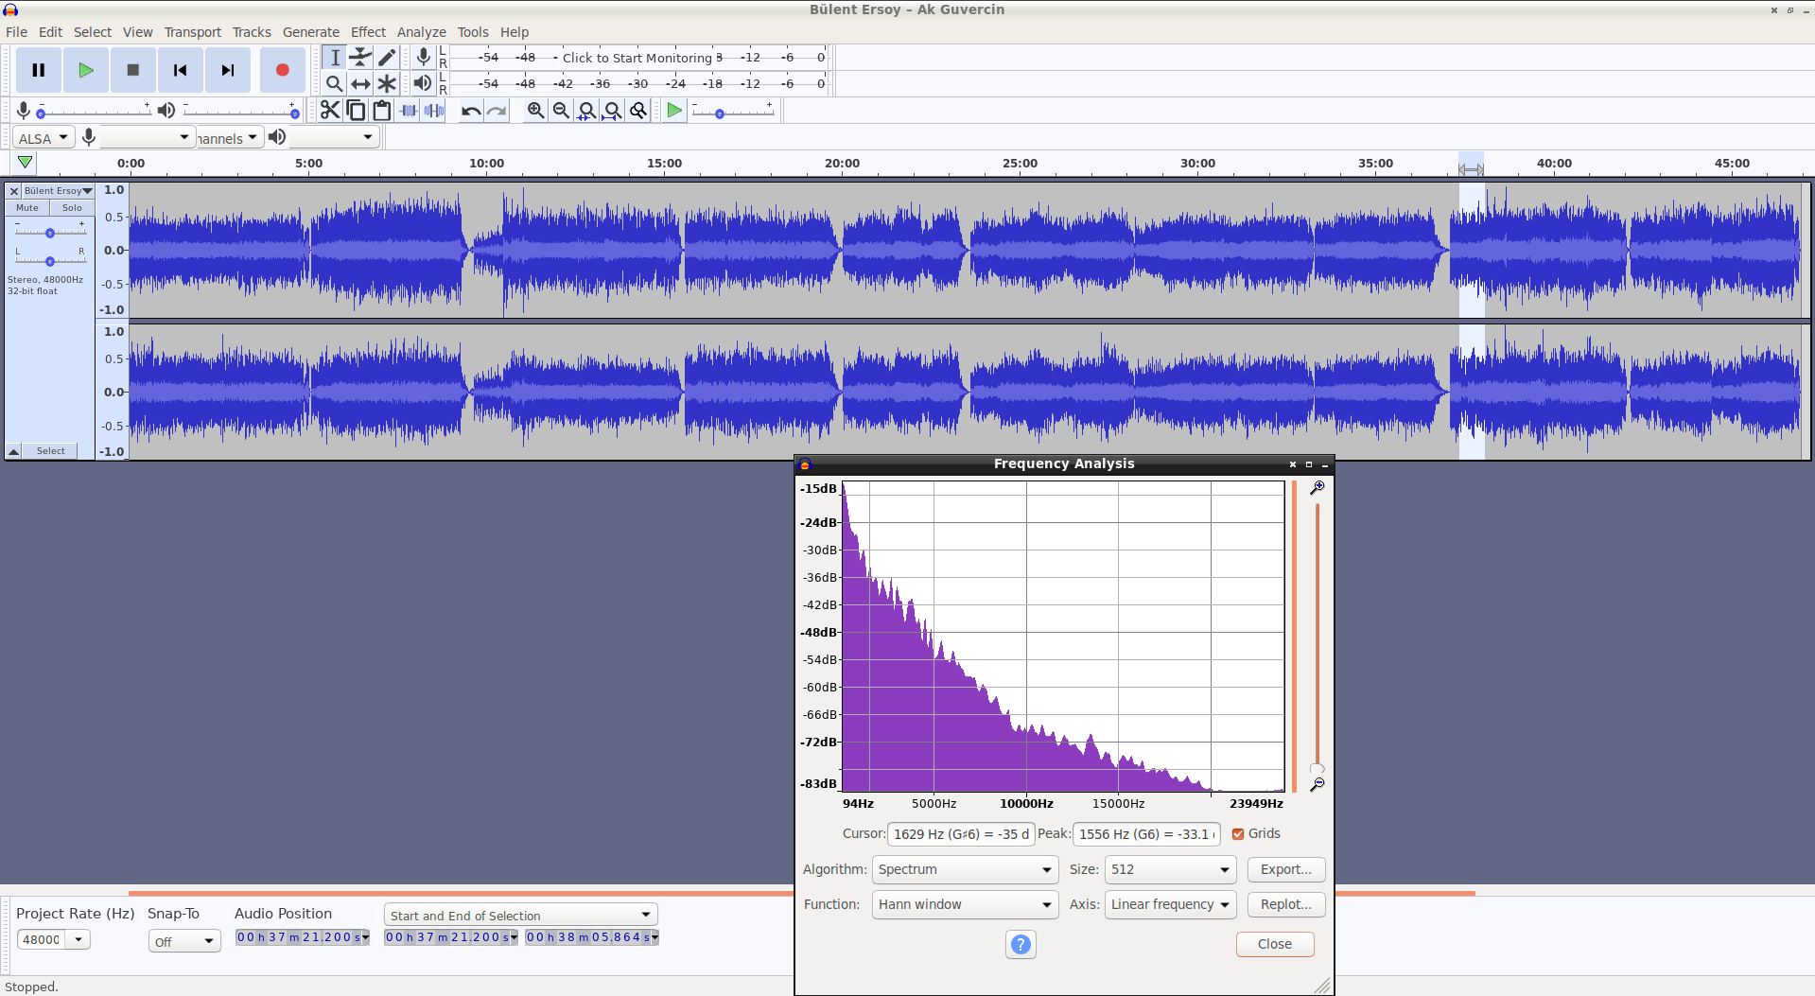Select the Zoom magnifier tool
This screenshot has height=996, width=1815.
(334, 84)
